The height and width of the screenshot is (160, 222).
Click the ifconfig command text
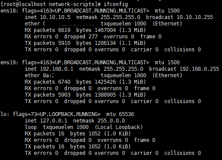click(x=116, y=4)
